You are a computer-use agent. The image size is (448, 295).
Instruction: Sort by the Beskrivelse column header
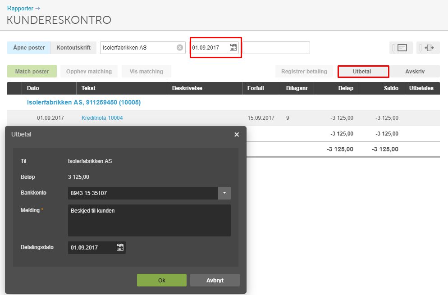(x=205, y=88)
